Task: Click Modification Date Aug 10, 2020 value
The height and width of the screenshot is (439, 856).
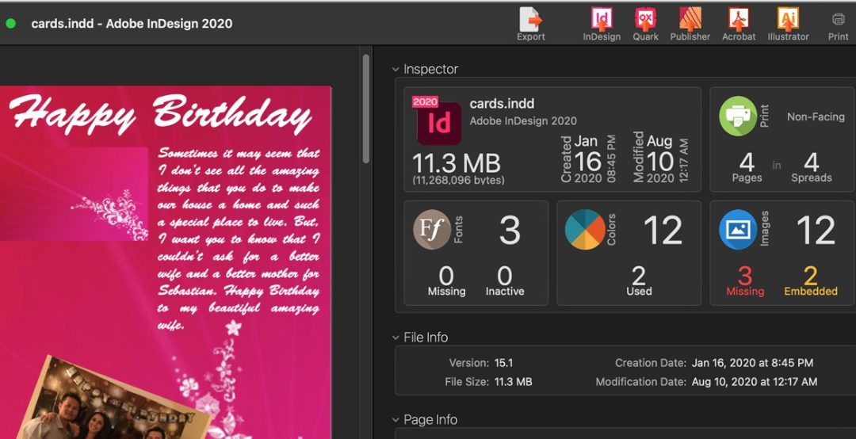Action: tap(755, 382)
